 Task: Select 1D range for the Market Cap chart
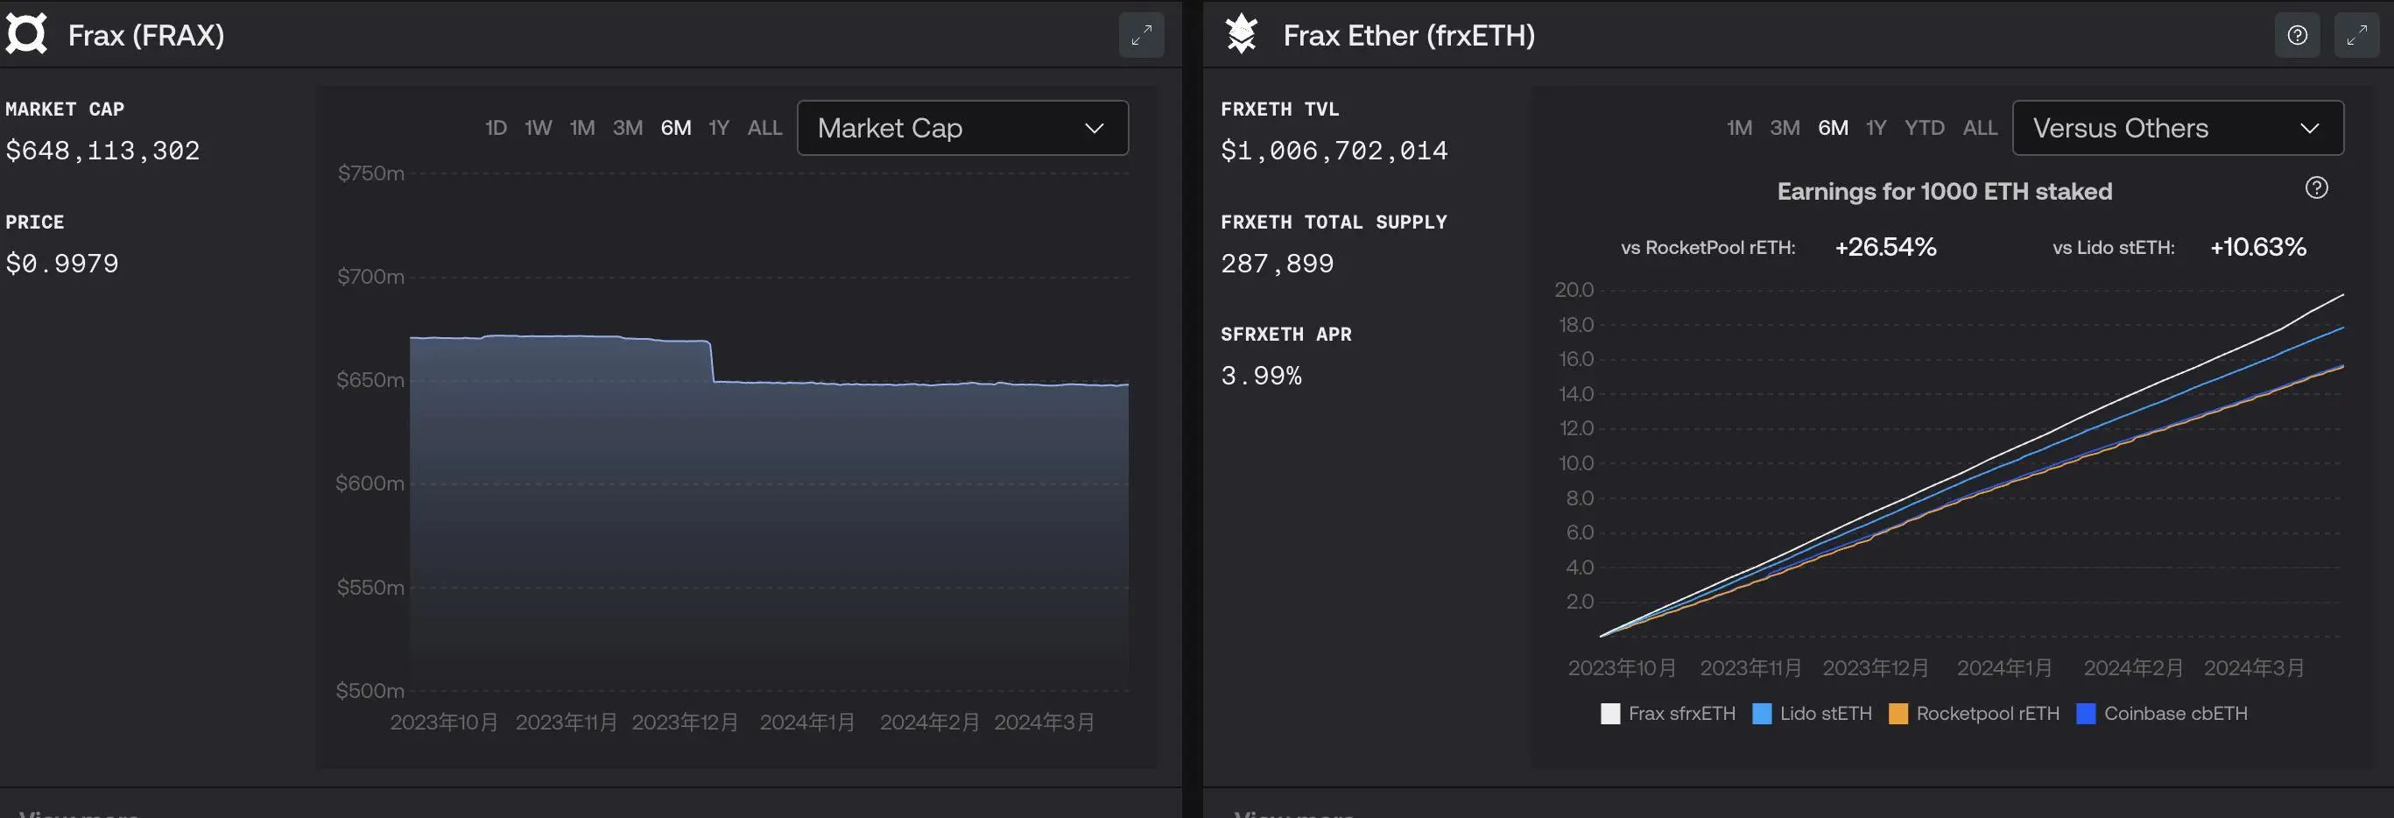(496, 127)
